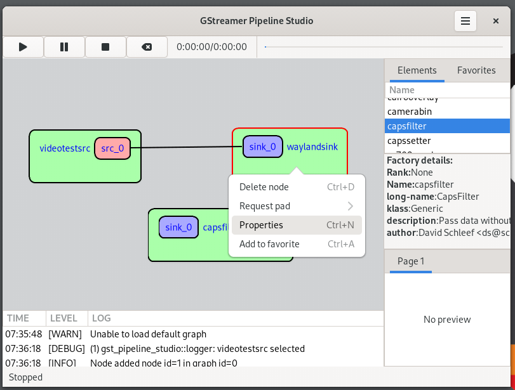Select capssetter in the elements list
The width and height of the screenshot is (515, 390).
[447, 141]
